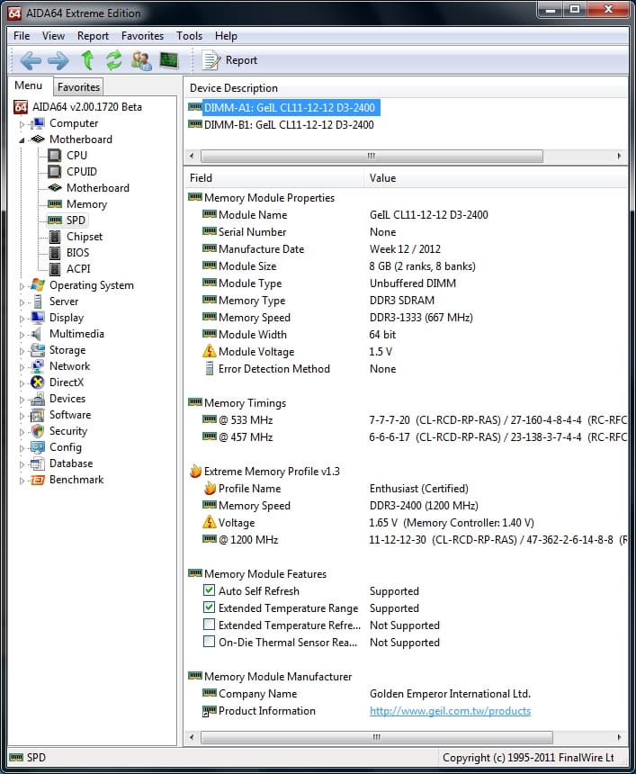Open the geil.com.tw products link
The height and width of the screenshot is (774, 636).
450,711
